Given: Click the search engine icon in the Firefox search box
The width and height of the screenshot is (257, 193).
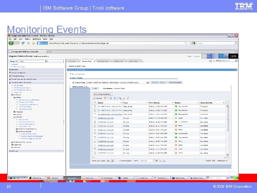Looking at the screenshot, I should tap(193, 43).
